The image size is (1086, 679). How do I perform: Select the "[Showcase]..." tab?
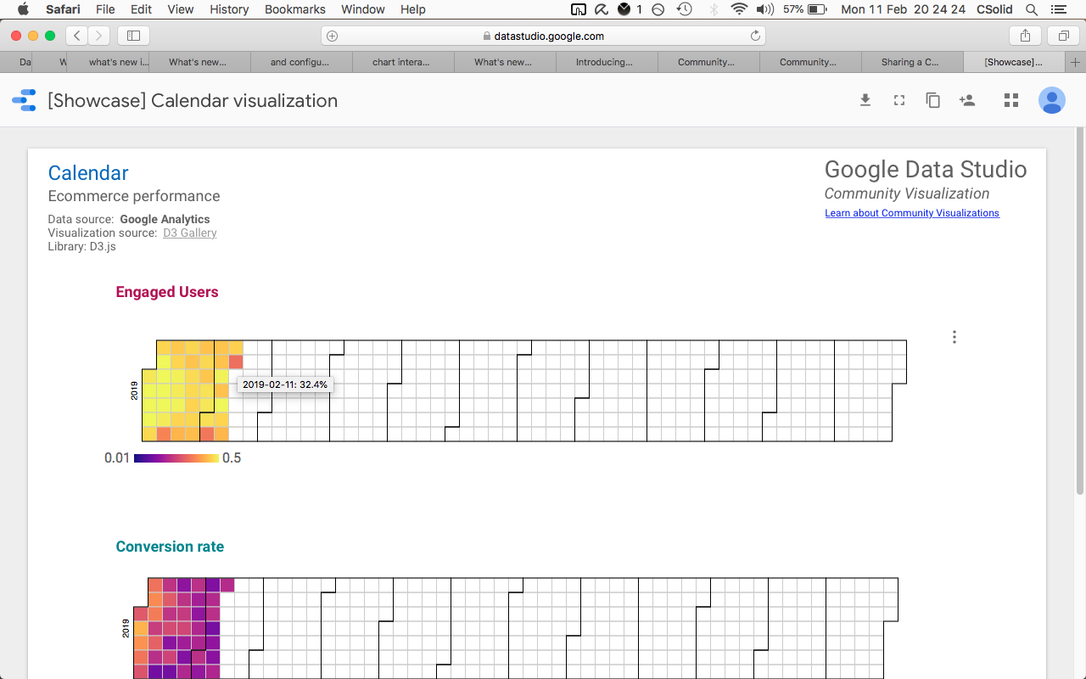pyautogui.click(x=1015, y=62)
